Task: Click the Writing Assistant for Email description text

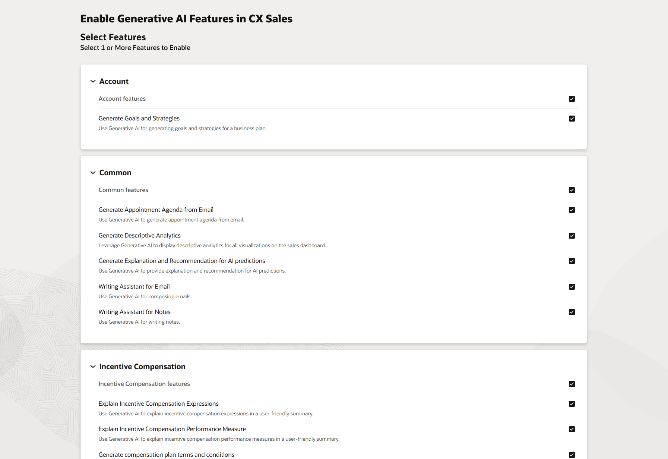Action: coord(145,296)
